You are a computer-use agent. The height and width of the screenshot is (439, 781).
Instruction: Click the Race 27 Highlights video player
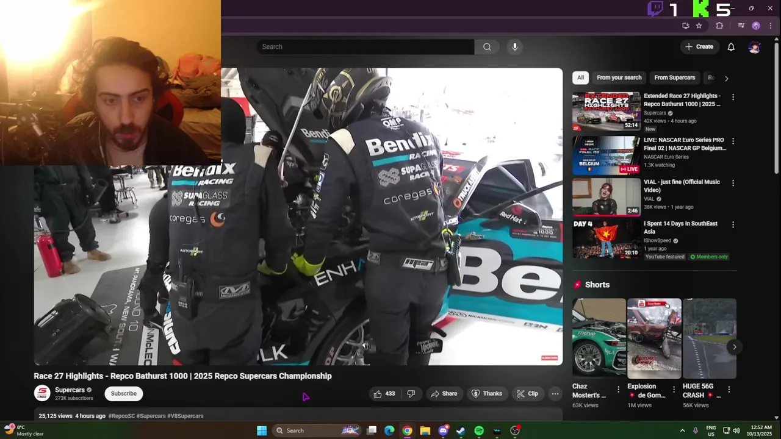point(298,216)
